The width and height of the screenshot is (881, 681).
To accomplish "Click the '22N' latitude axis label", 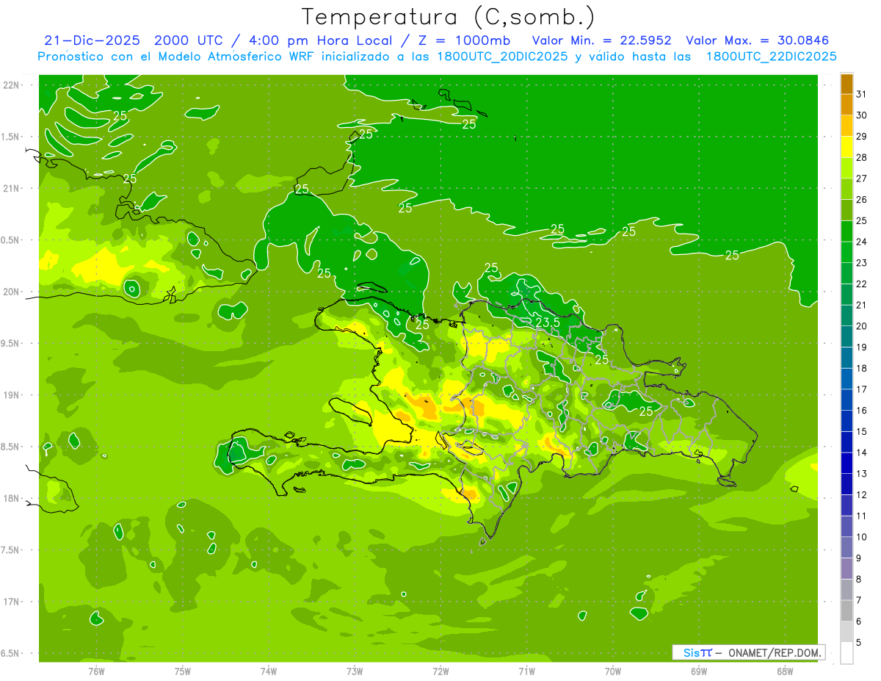I will (x=11, y=84).
